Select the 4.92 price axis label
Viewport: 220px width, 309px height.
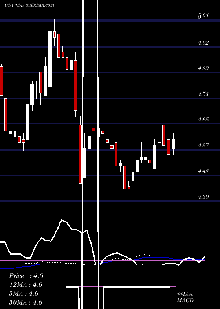pos(203,43)
